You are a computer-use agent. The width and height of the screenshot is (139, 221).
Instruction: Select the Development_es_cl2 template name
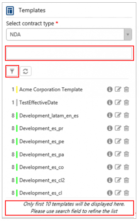(x=42, y=180)
